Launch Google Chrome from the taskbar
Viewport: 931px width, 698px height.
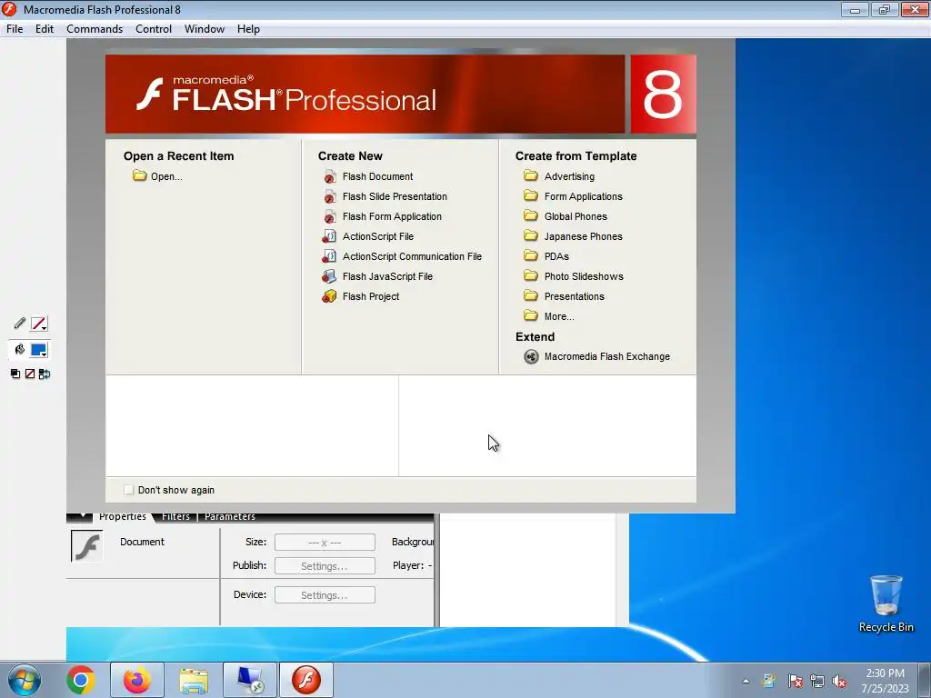click(x=81, y=680)
